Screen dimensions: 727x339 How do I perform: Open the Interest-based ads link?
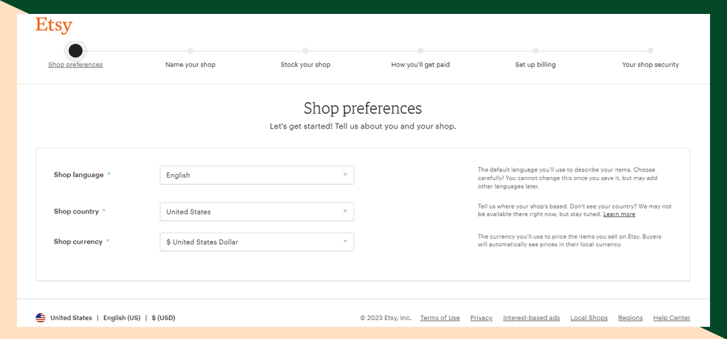531,318
